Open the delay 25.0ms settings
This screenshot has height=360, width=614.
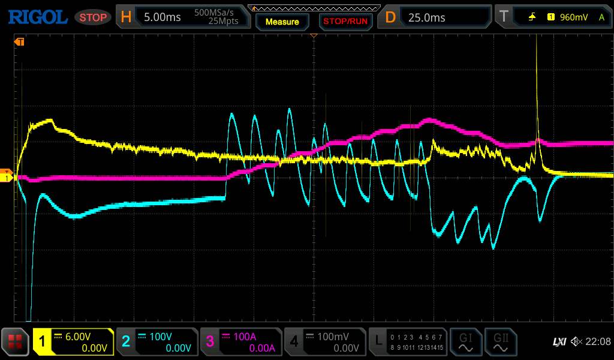tap(434, 17)
